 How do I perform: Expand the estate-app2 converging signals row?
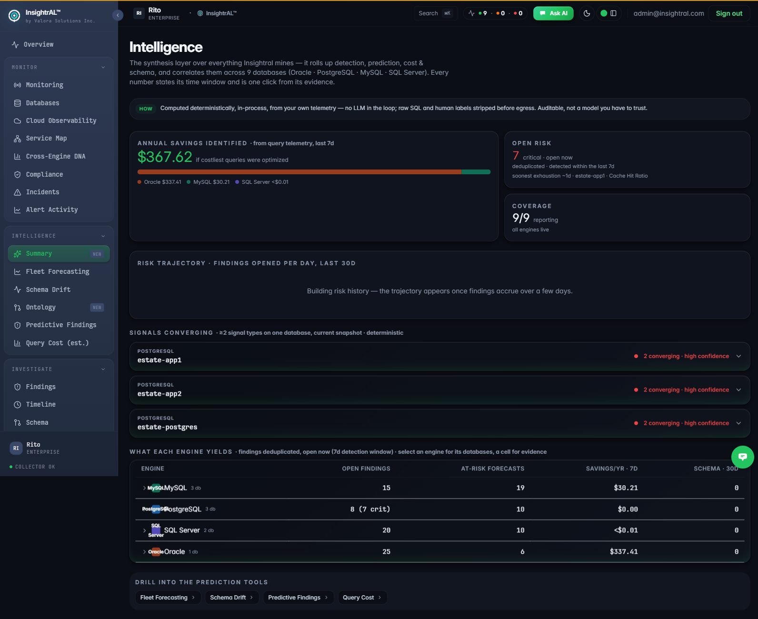(439, 389)
